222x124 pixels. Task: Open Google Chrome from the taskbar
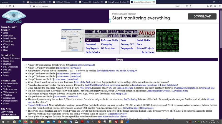31,122
